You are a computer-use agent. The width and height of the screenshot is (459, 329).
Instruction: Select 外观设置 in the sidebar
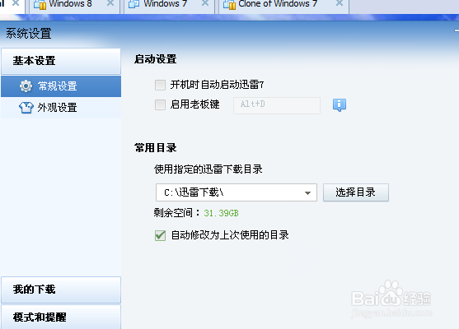(x=61, y=108)
